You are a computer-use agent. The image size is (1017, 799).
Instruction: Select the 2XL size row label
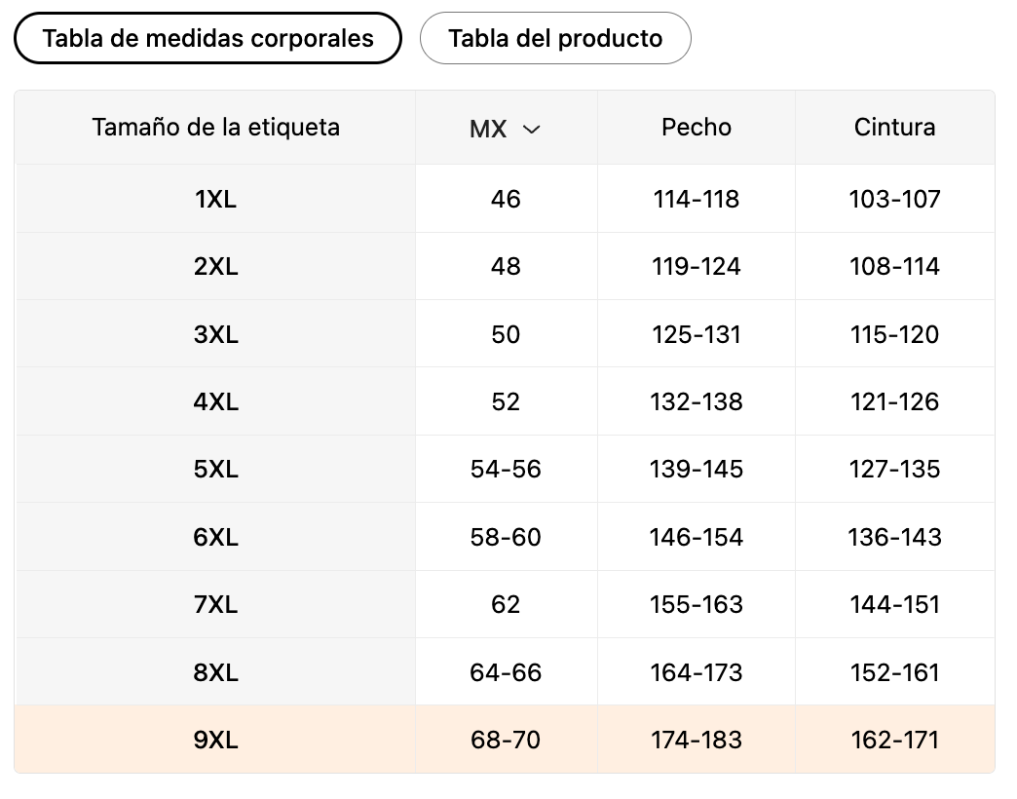click(x=215, y=267)
